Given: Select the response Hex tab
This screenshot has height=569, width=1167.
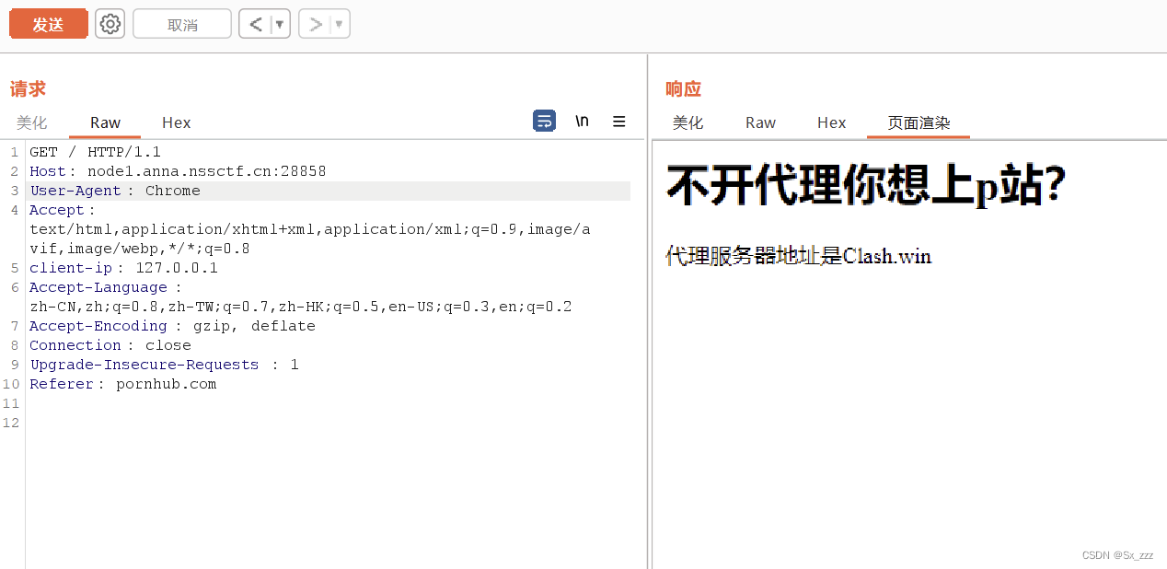Looking at the screenshot, I should (x=831, y=122).
